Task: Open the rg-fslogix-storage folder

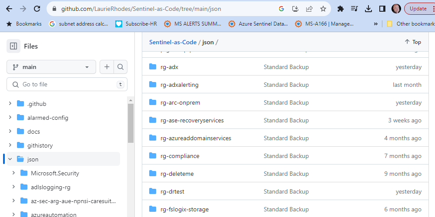Action: coord(184,209)
